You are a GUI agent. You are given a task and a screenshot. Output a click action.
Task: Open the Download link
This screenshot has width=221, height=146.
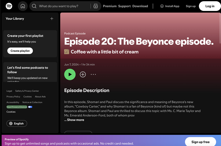(x=140, y=6)
